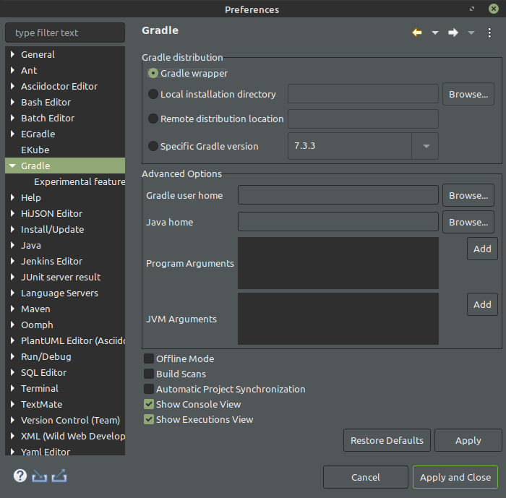The image size is (506, 498).
Task: Click the JVM Arguments list box
Action: pos(338,319)
